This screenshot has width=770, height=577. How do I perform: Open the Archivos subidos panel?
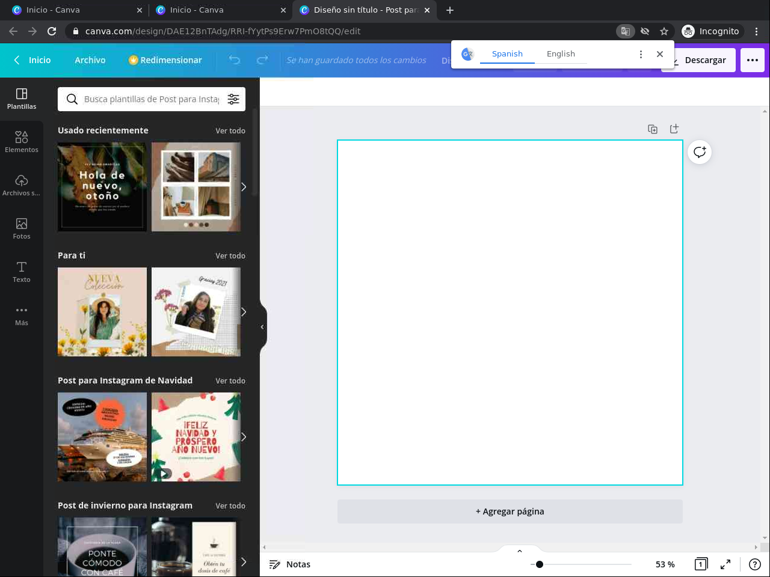click(x=22, y=185)
